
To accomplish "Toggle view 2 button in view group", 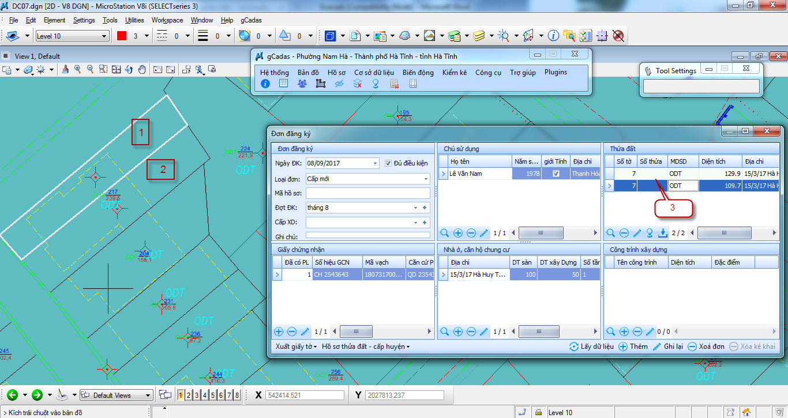I will point(189,395).
